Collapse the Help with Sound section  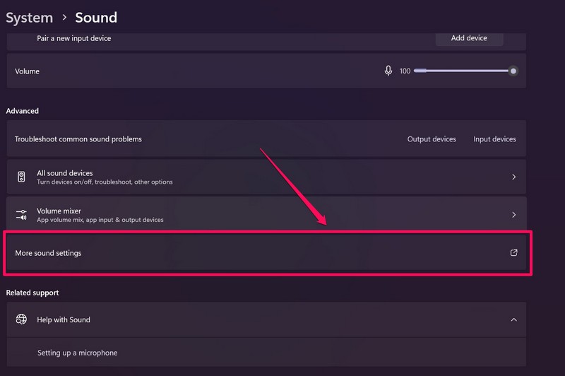(513, 319)
